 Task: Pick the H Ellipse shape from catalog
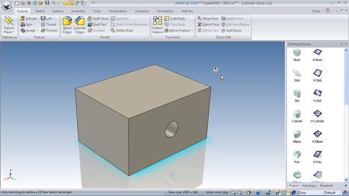coord(317,137)
